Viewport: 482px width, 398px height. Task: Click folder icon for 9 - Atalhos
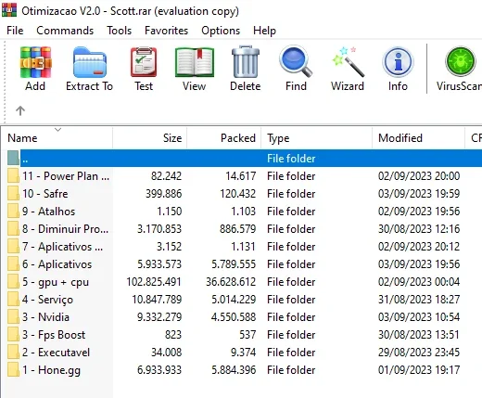coord(13,212)
